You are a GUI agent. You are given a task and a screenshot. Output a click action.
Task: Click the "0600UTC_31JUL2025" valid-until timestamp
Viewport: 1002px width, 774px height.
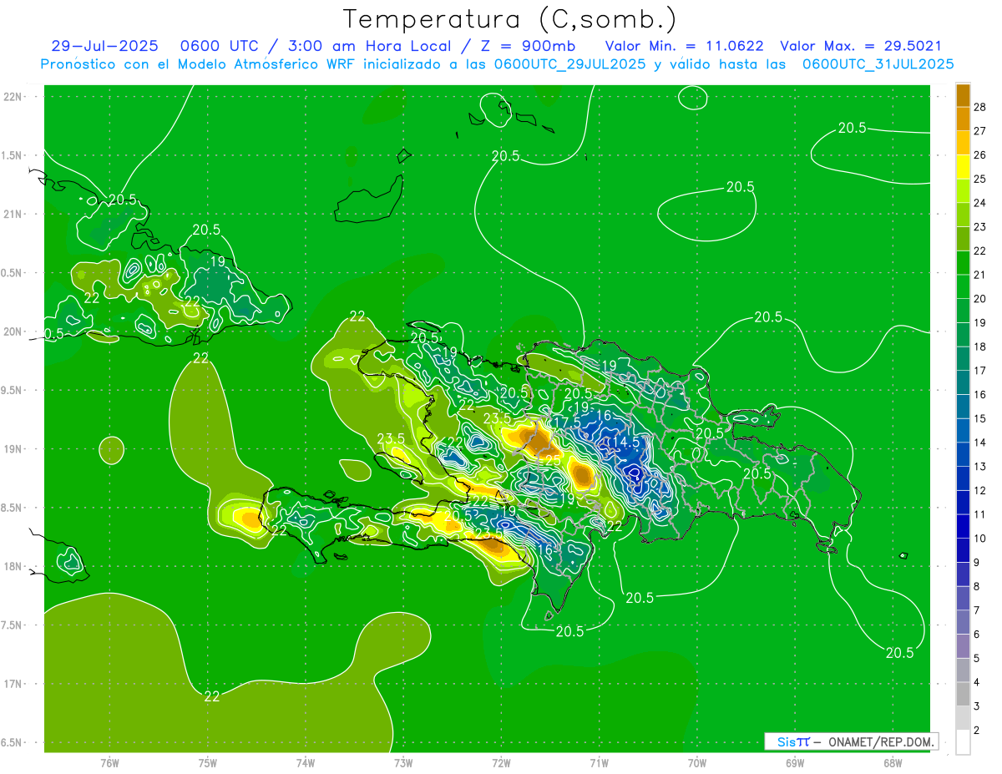(878, 63)
